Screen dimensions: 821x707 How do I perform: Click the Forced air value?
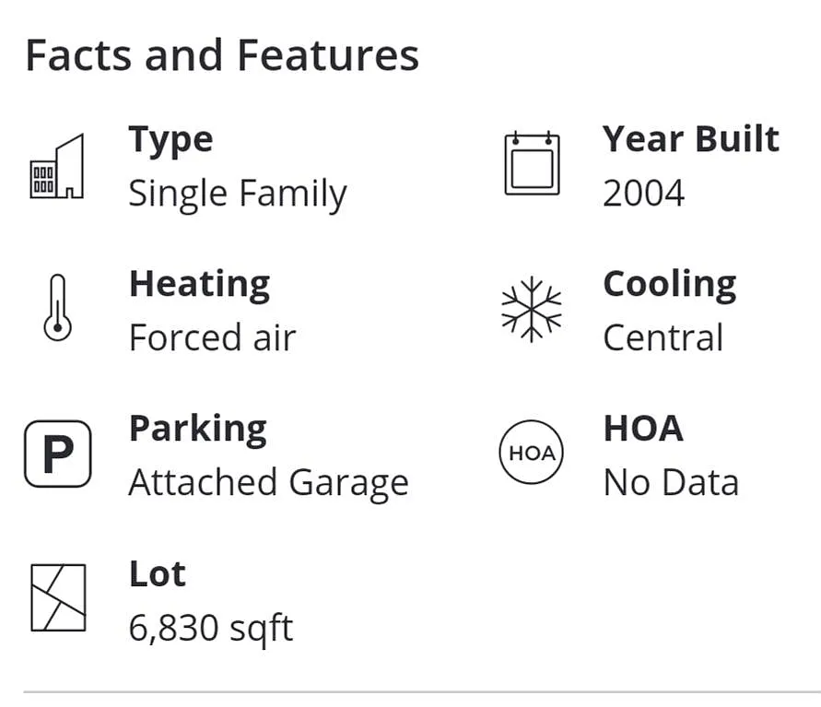click(212, 338)
